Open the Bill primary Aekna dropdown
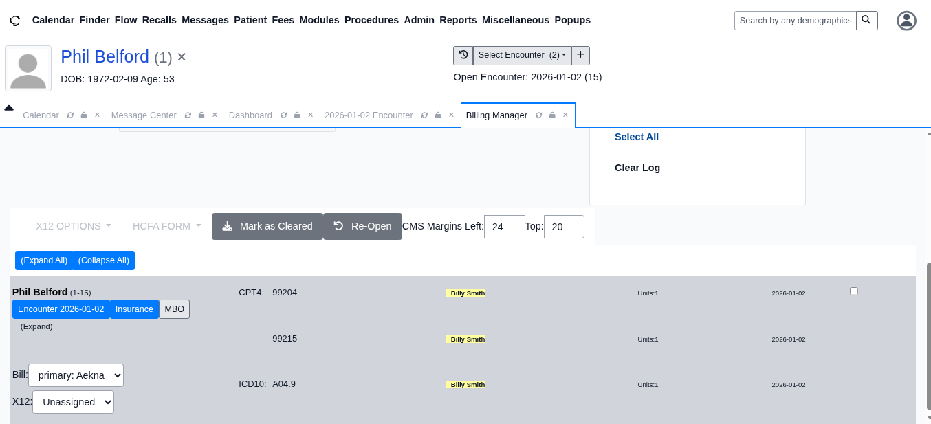 click(76, 375)
